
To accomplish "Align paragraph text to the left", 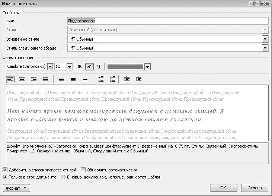I will (x=10, y=79).
